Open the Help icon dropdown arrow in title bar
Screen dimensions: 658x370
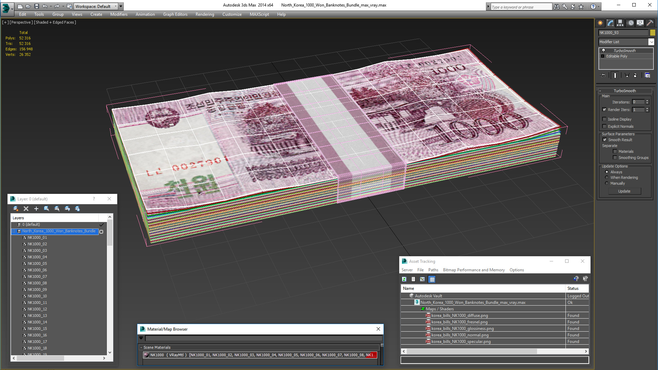click(x=598, y=7)
